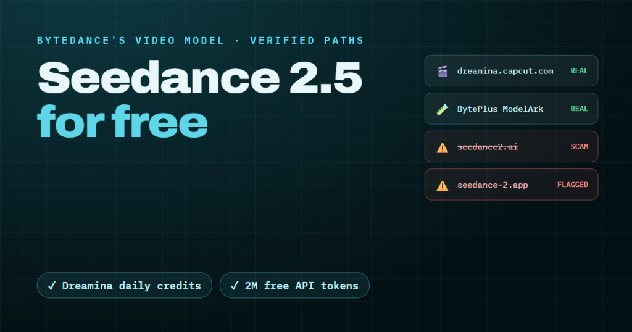
Task: Click the checkmark in Dreamina daily credits
Action: (x=52, y=286)
